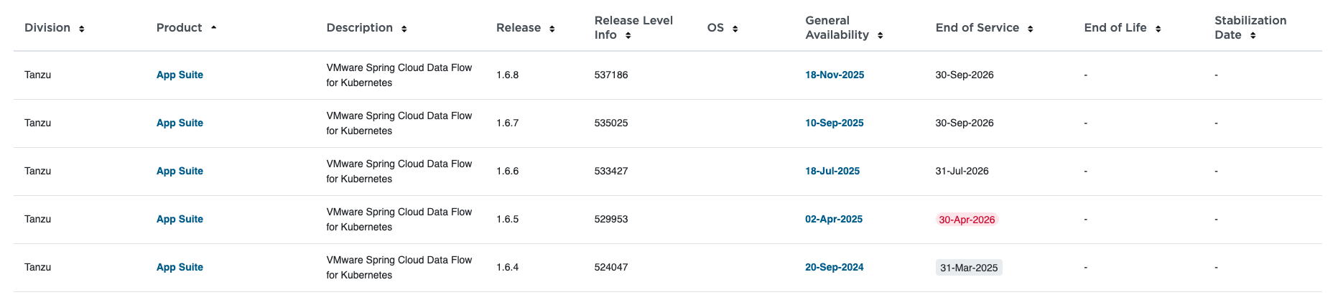Viewport: 1338px width, 300px height.
Task: Select App Suite link in 1.6.4 row
Action: coord(180,268)
